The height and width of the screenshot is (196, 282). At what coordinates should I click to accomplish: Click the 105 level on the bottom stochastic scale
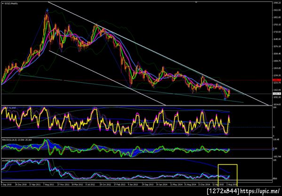(x=275, y=160)
